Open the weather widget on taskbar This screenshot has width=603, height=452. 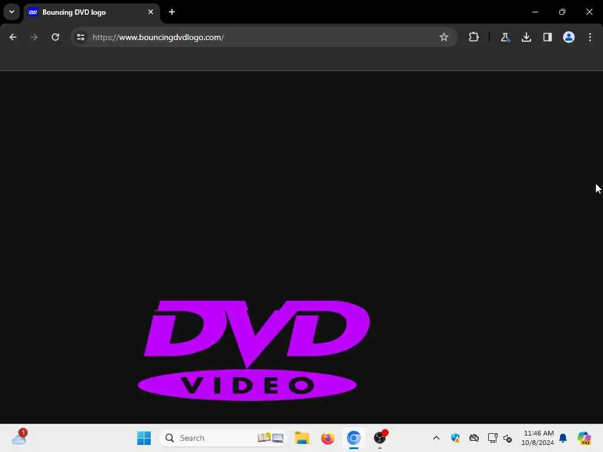point(19,437)
